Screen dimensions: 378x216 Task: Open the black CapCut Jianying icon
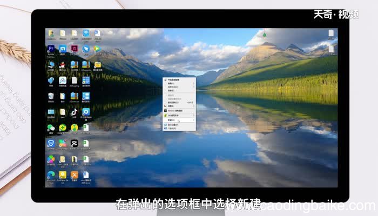74,143
